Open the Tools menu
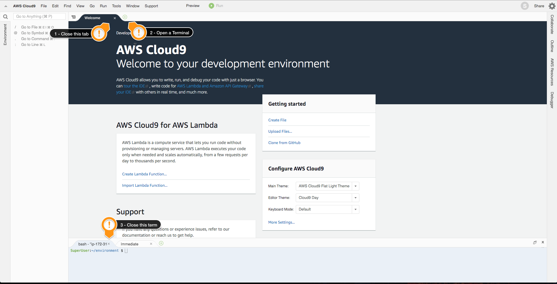 116,6
